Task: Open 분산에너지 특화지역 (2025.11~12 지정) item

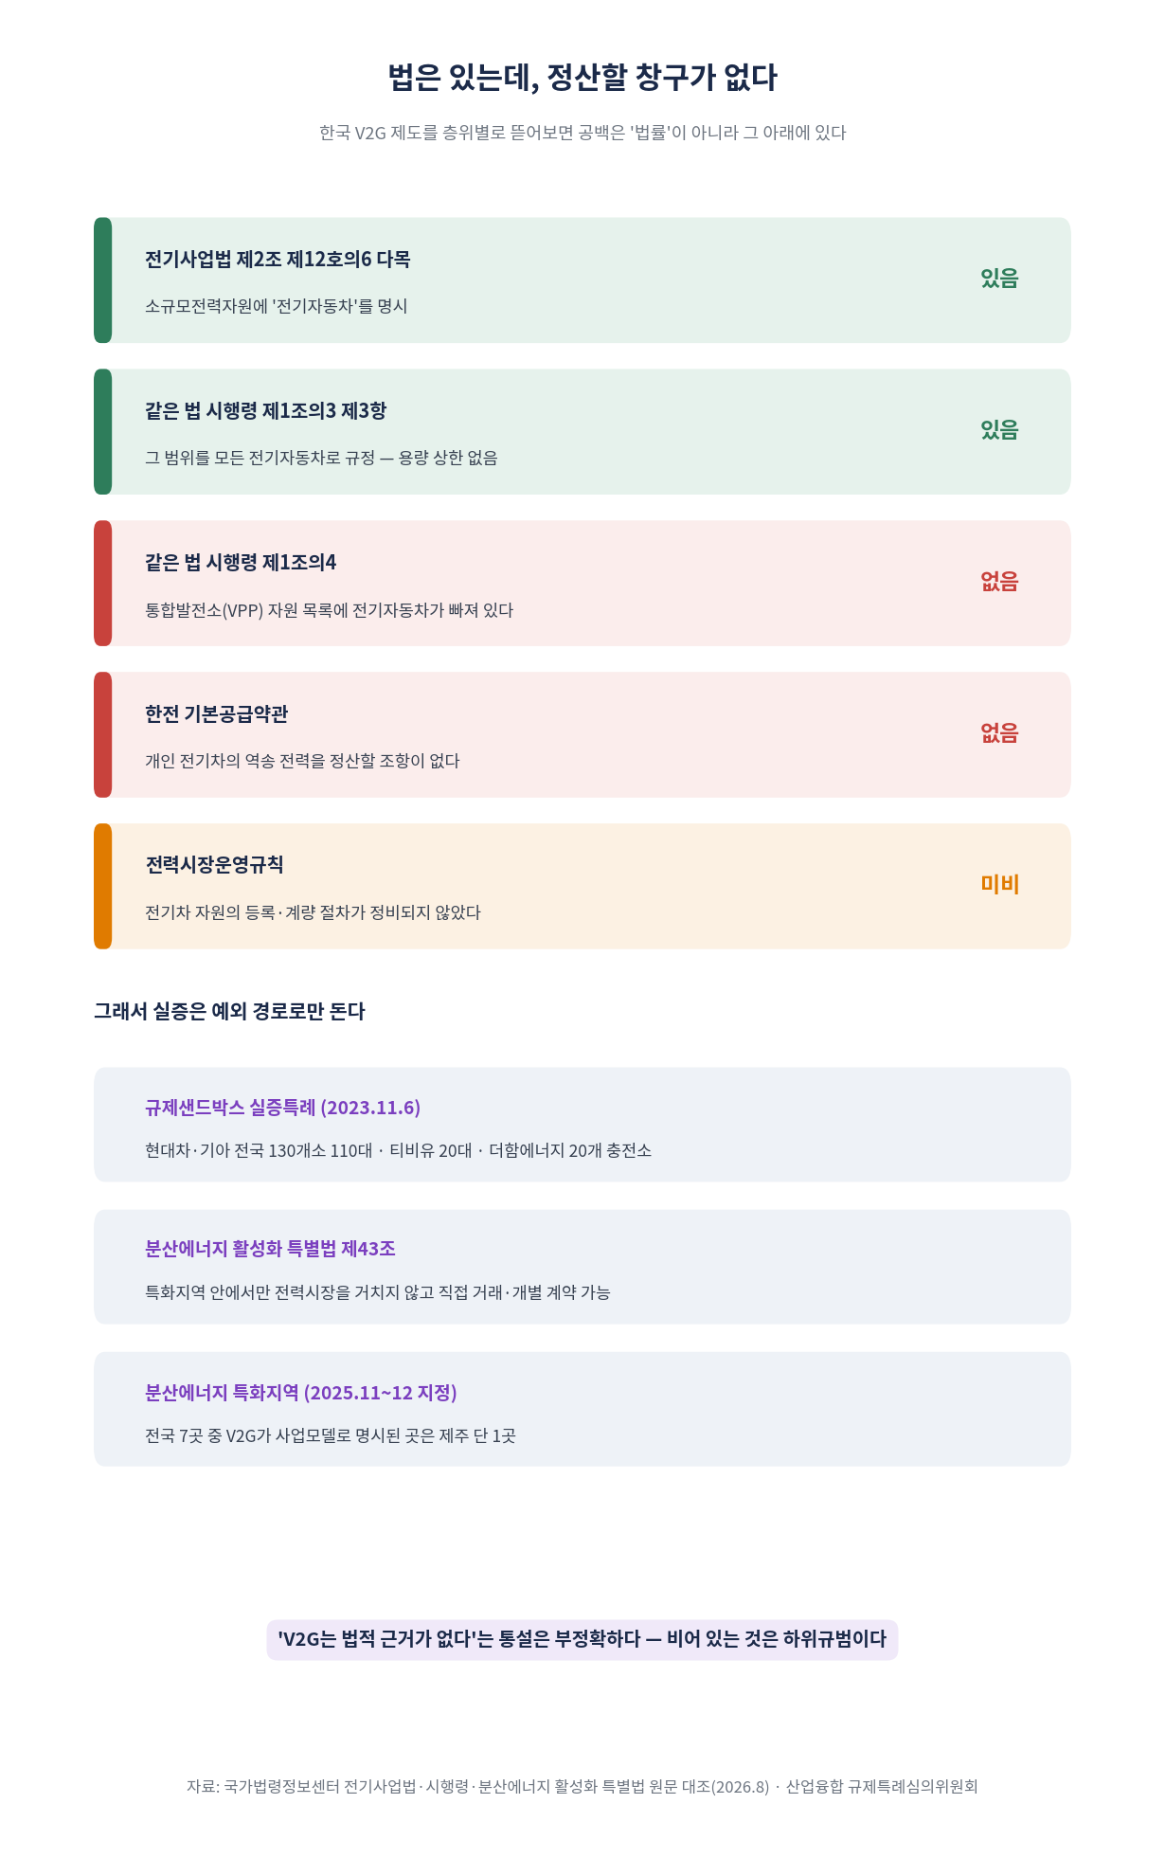Action: [582, 1409]
